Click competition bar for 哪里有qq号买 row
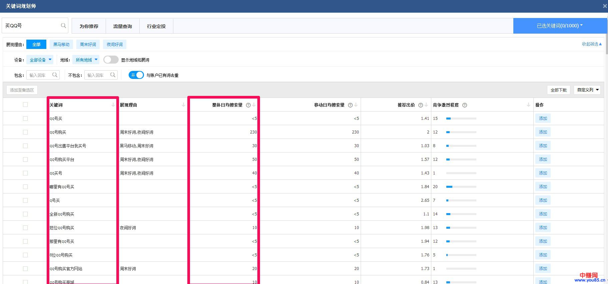 coord(461,187)
